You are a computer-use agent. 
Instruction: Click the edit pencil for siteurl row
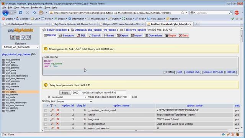(52, 115)
